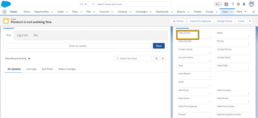The width and height of the screenshot is (258, 118).
Task: Click the Favorites star icon
Action: tap(216, 4)
